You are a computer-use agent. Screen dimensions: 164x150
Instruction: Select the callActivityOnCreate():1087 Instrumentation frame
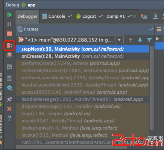click(x=82, y=71)
